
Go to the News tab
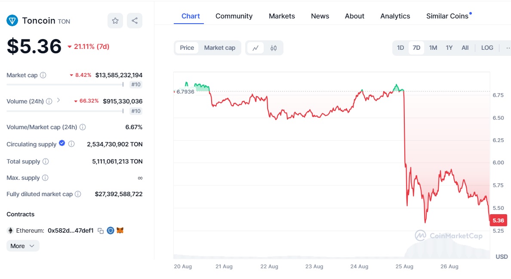click(320, 16)
